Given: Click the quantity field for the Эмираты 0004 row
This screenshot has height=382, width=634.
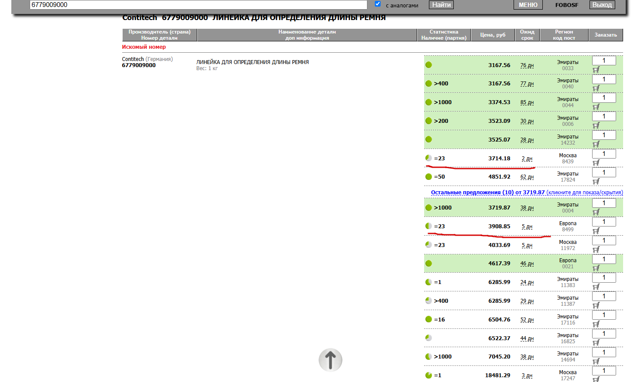Looking at the screenshot, I should (x=604, y=203).
